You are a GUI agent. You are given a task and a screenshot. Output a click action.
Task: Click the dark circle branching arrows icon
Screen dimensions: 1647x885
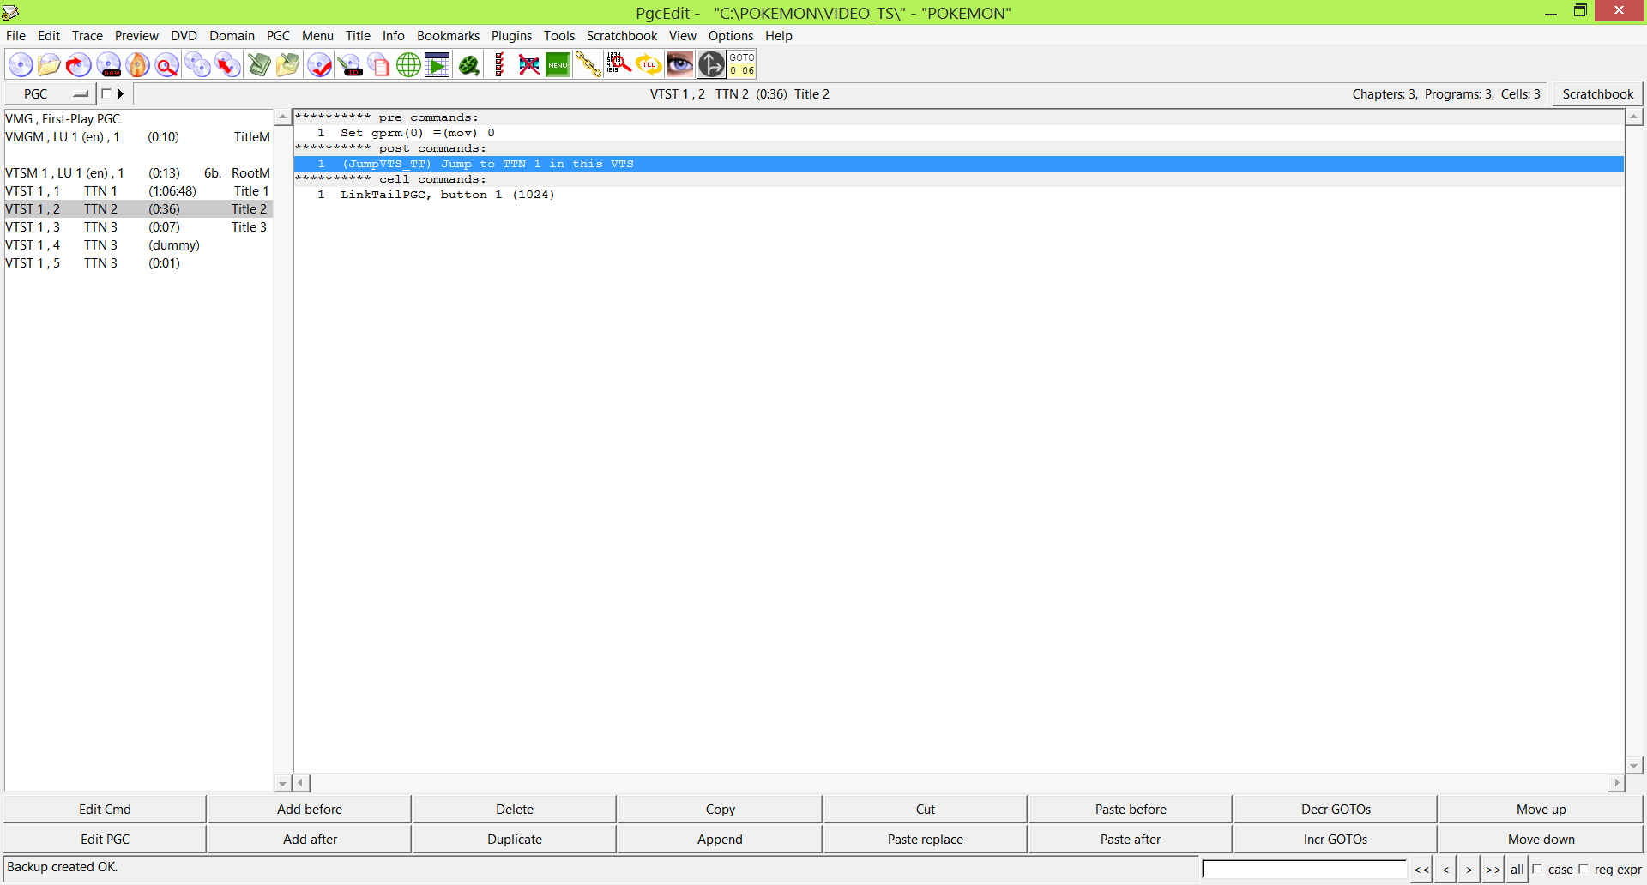tap(711, 64)
